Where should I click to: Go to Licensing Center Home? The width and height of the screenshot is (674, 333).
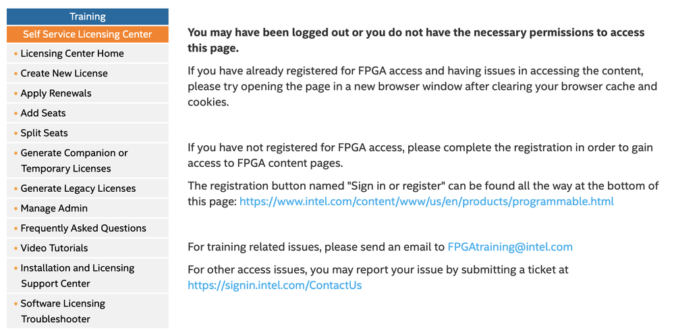[72, 53]
